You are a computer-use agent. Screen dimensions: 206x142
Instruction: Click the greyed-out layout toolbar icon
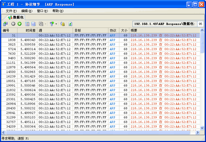point(41,24)
